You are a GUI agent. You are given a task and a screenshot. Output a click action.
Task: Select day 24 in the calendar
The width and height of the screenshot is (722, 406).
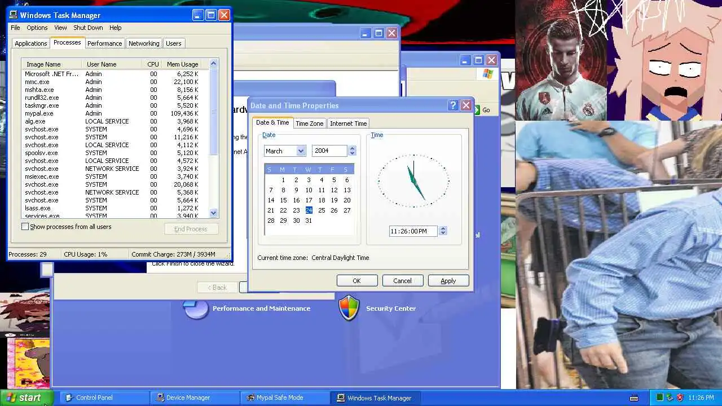(x=309, y=210)
